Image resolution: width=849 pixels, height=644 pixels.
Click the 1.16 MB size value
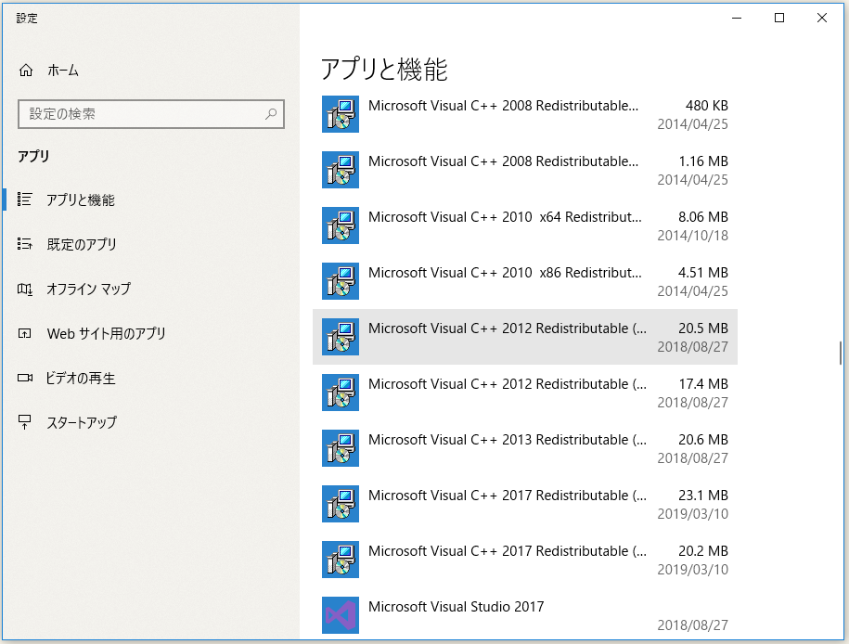coord(703,161)
